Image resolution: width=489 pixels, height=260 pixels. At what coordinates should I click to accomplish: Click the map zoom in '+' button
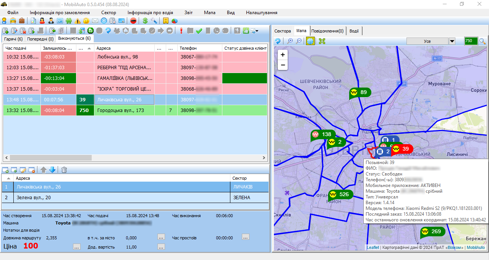coord(283,55)
